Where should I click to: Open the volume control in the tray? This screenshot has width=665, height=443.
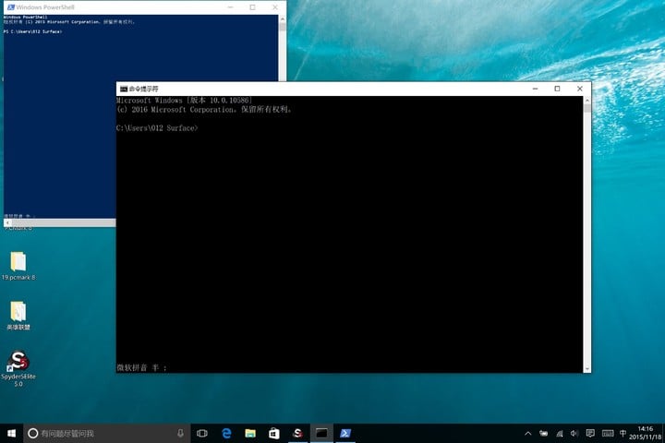[x=574, y=433]
